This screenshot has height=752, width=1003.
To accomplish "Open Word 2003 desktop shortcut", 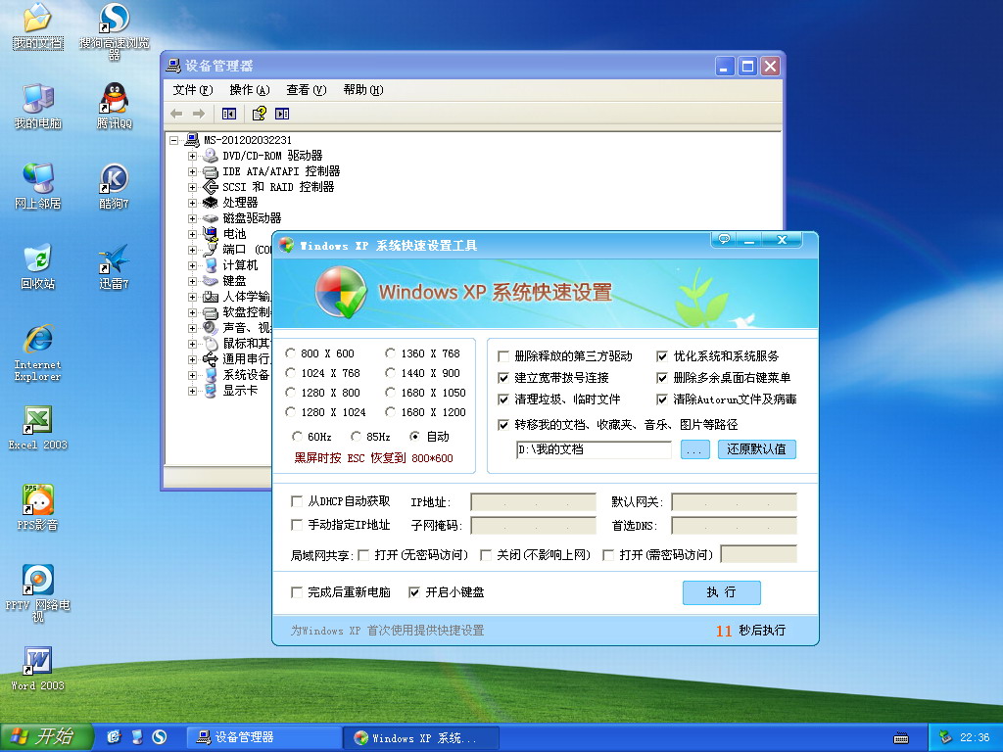I will pos(38,668).
